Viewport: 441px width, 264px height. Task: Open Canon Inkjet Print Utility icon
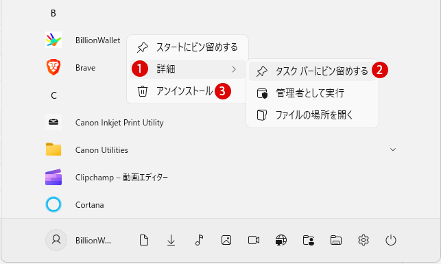tap(53, 122)
